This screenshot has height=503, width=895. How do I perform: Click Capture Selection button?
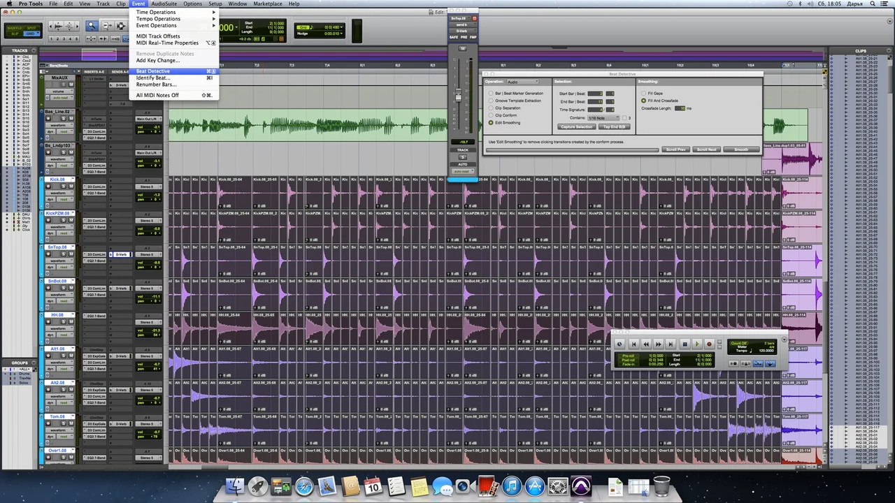pyautogui.click(x=576, y=127)
